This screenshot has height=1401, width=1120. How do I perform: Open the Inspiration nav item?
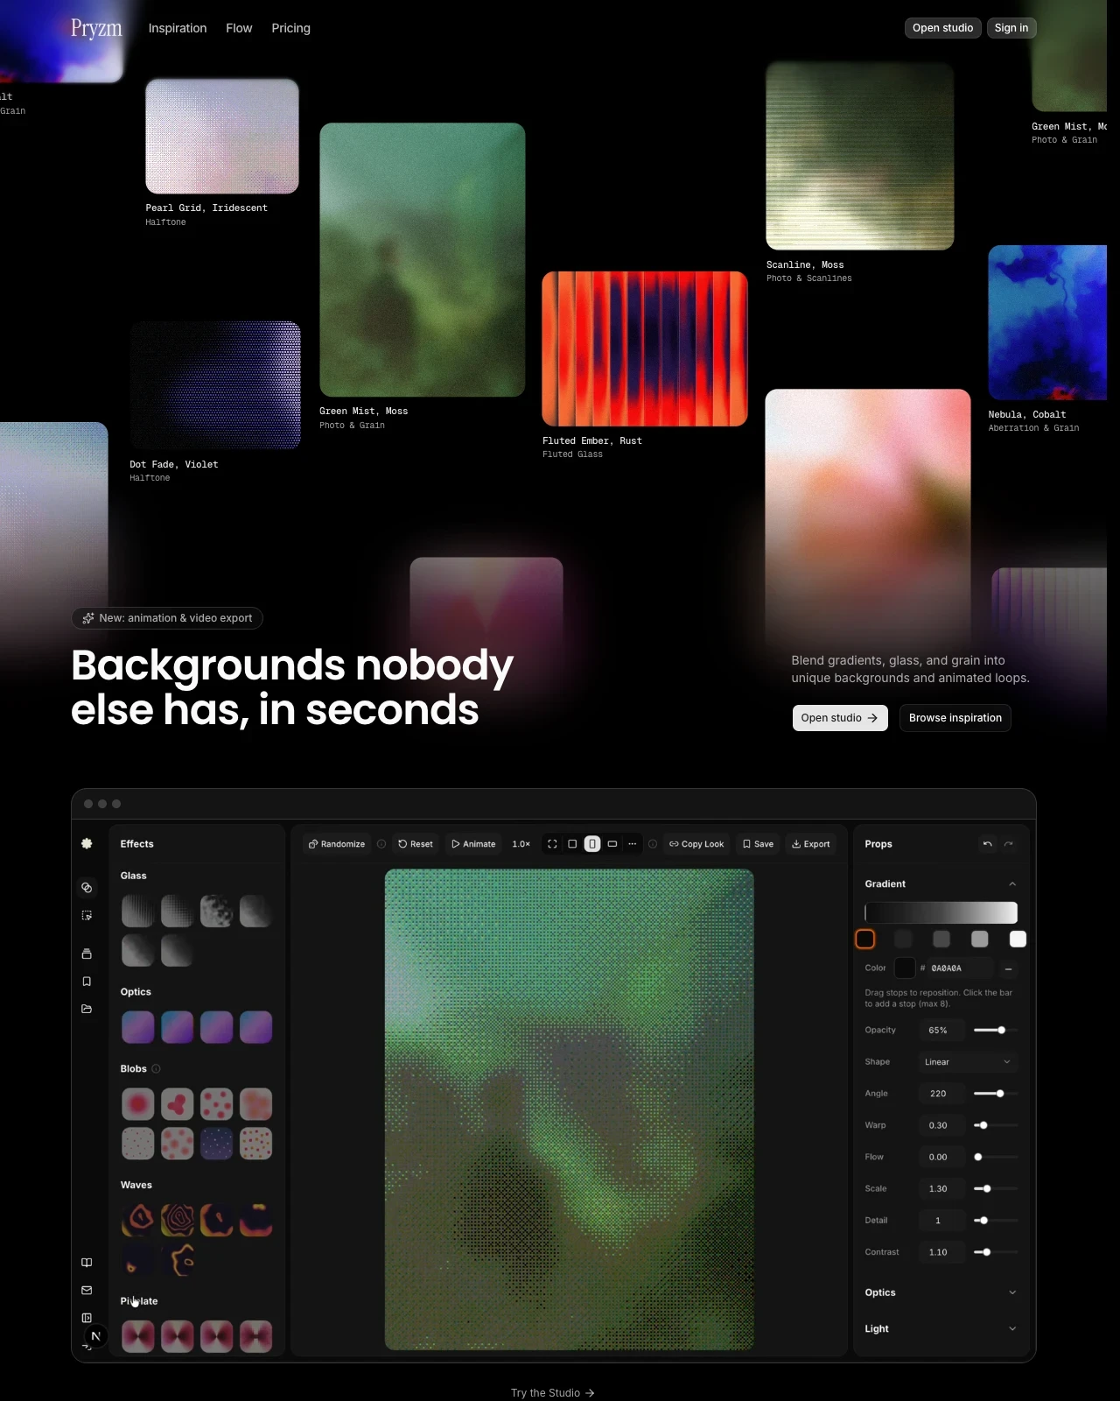click(x=178, y=28)
